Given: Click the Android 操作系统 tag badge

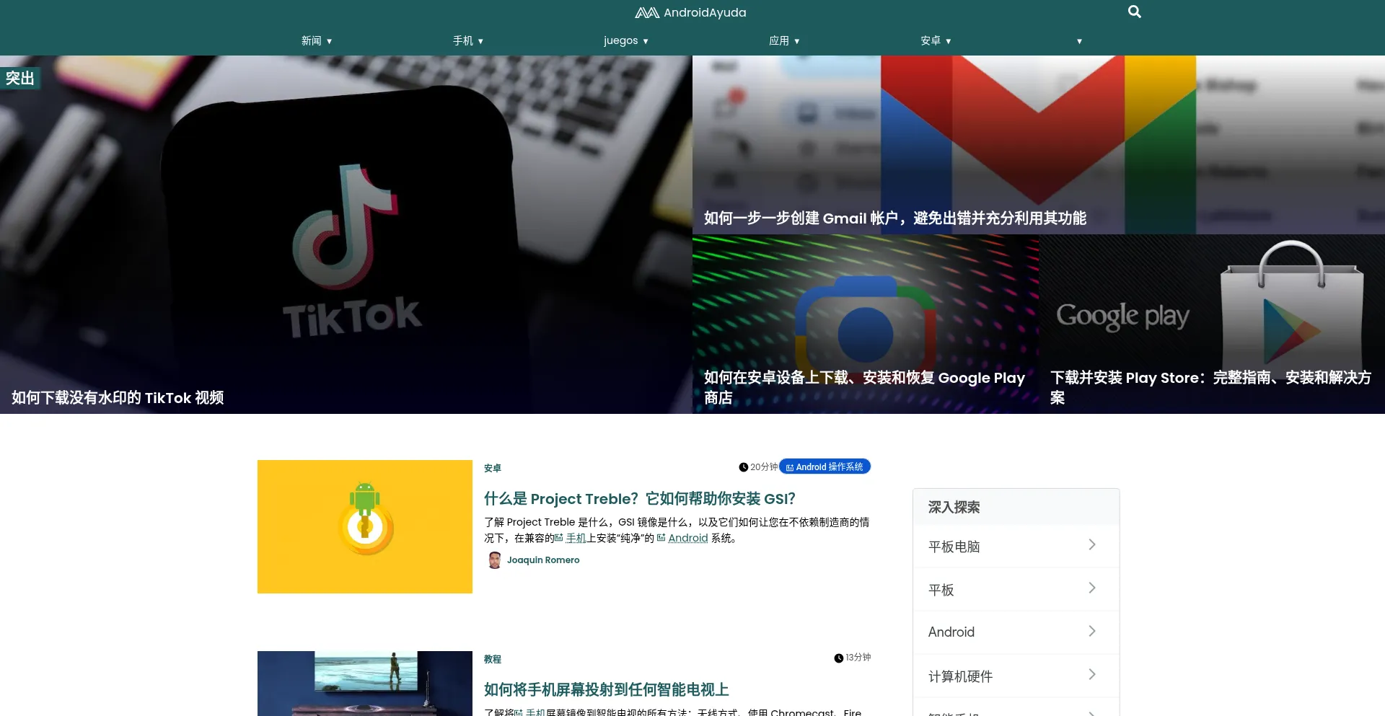Looking at the screenshot, I should tap(825, 467).
